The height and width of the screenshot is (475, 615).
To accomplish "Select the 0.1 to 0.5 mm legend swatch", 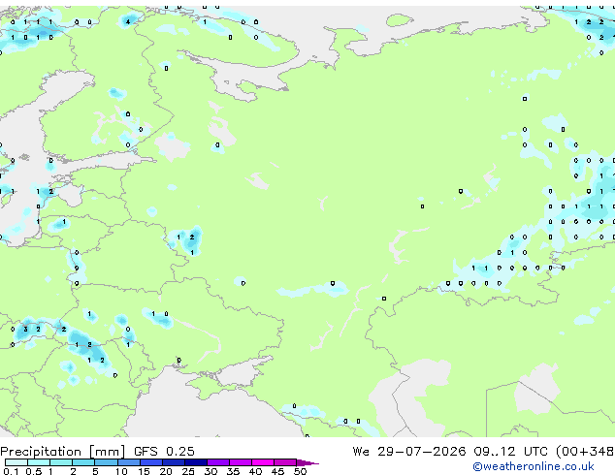I will [16, 462].
